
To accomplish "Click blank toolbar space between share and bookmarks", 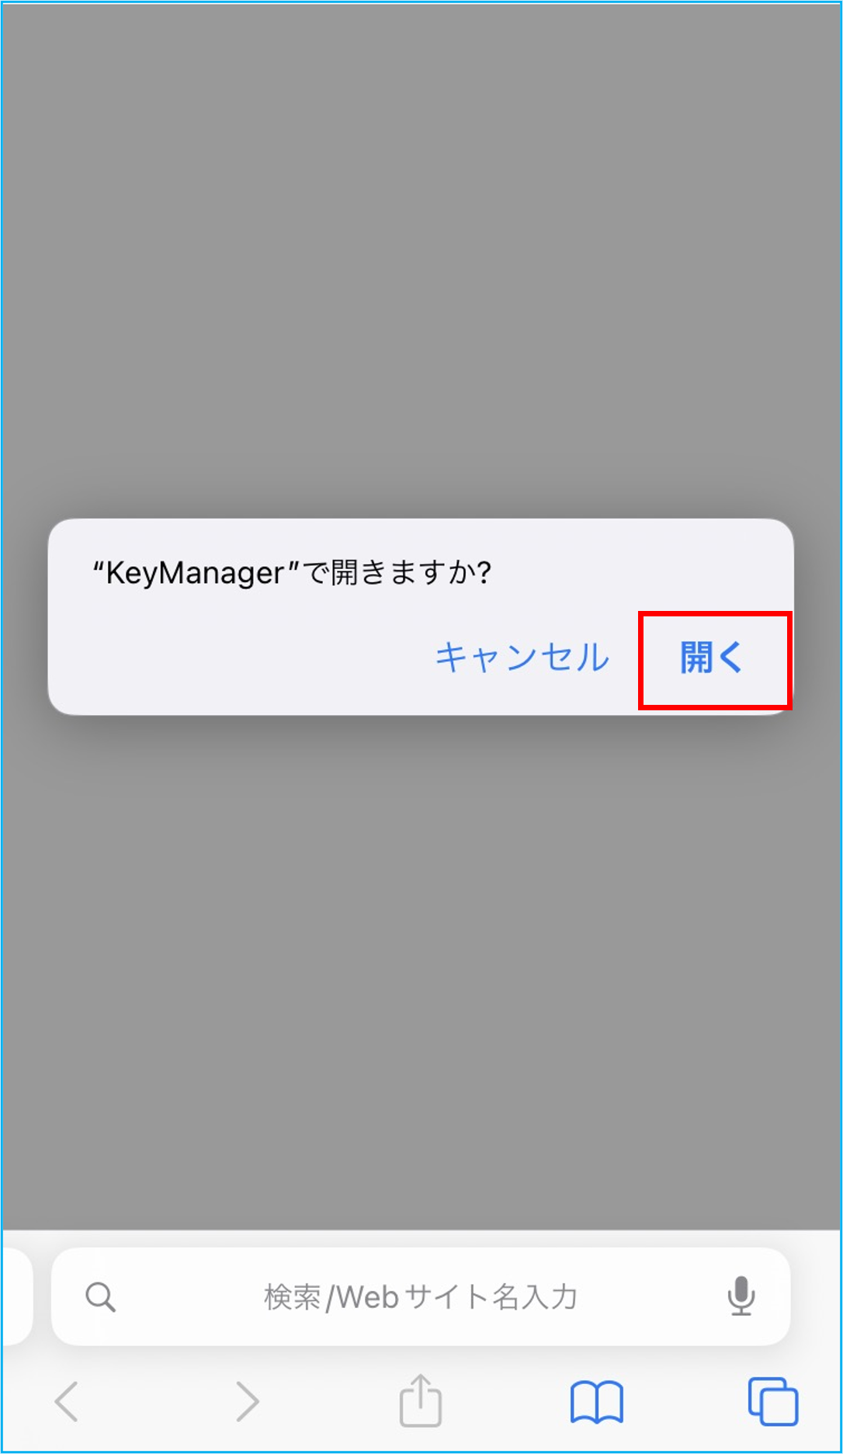I will 506,1401.
